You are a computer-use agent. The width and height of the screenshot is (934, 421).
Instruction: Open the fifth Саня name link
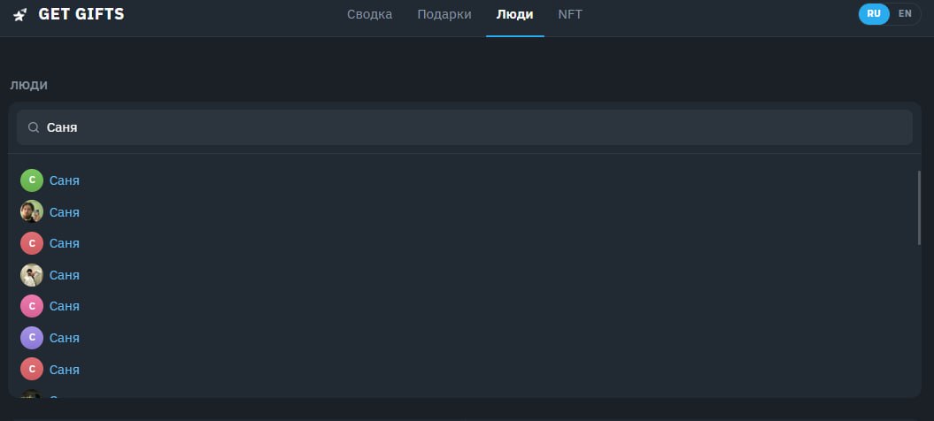[x=65, y=306]
